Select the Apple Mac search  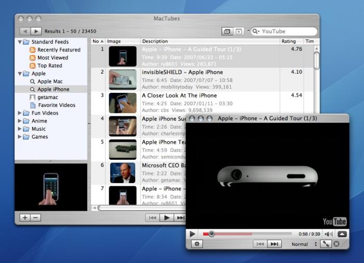(x=50, y=81)
